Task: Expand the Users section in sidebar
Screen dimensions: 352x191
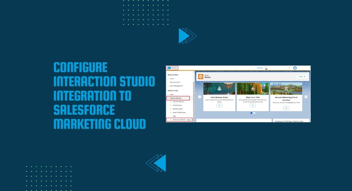Action: point(168,78)
